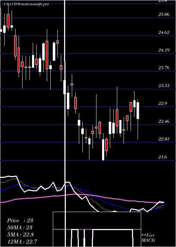
Task: Click the <<Live MACD label
Action: point(148,237)
